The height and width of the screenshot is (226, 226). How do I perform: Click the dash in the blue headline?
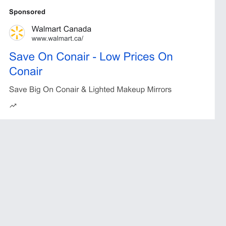[x=94, y=58]
